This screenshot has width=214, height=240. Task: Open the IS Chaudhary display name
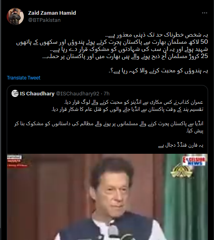[x=37, y=93]
